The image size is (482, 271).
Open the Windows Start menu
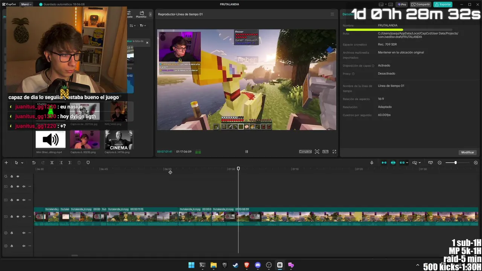tap(191, 265)
